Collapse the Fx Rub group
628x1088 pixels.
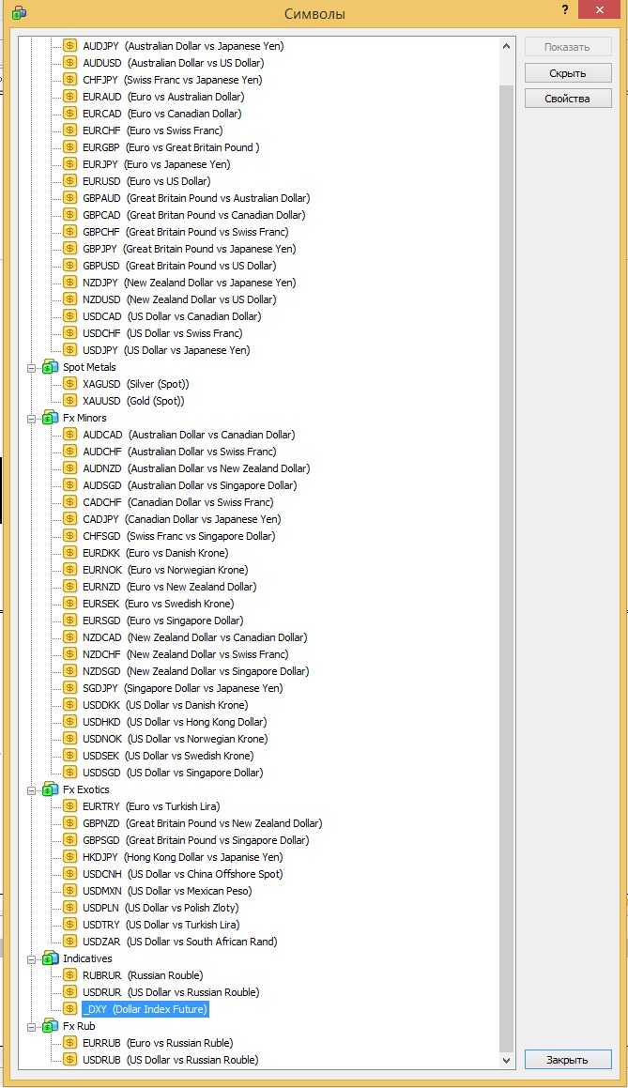coord(31,1027)
